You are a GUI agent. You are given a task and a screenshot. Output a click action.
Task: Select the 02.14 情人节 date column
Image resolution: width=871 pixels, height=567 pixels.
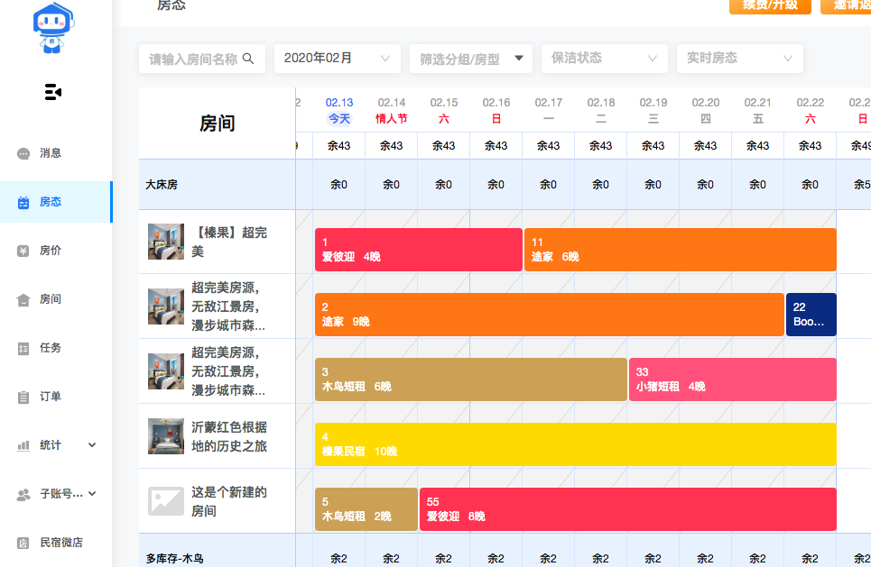click(391, 110)
